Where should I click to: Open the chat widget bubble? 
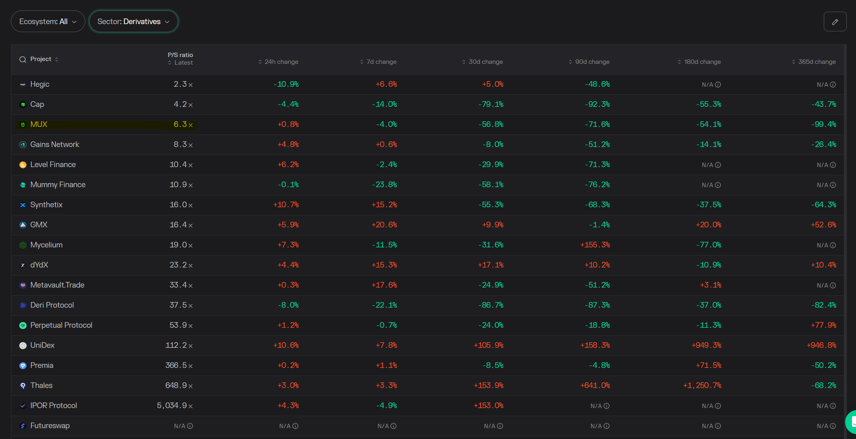tap(852, 422)
